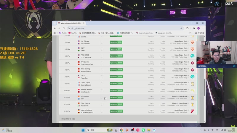Open the France event icon for Caldya Esport match

[x=192, y=84]
